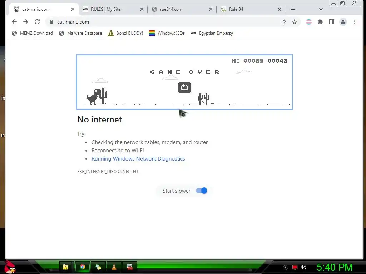The image size is (366, 274).
Task: Close the RULES | My Site tab
Action: coord(142,9)
